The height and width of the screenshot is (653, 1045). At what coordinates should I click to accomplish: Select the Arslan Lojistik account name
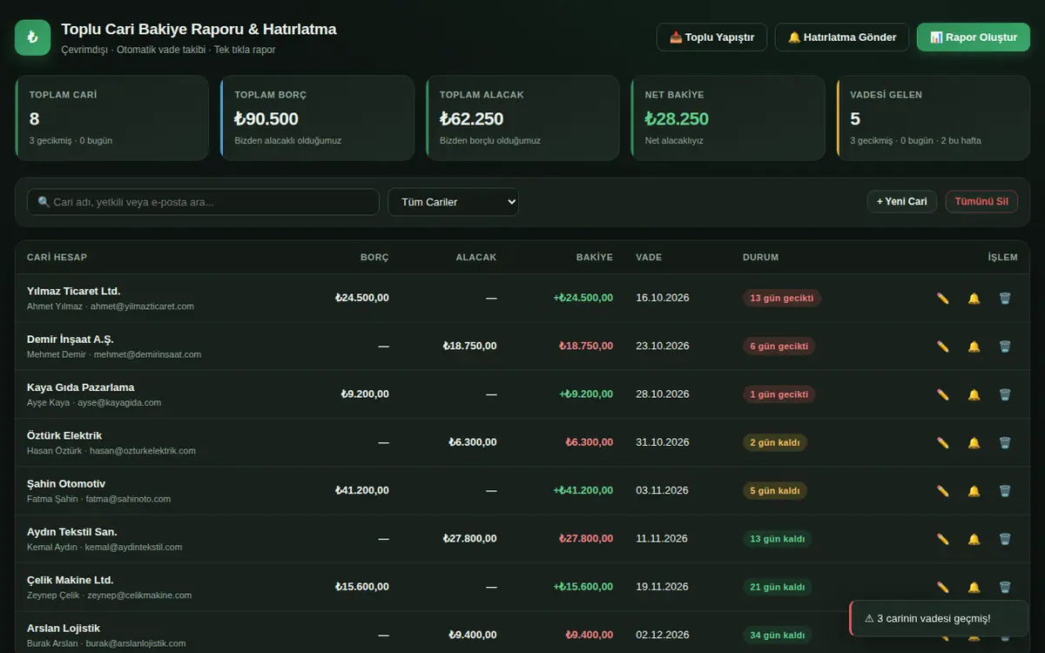pyautogui.click(x=64, y=628)
